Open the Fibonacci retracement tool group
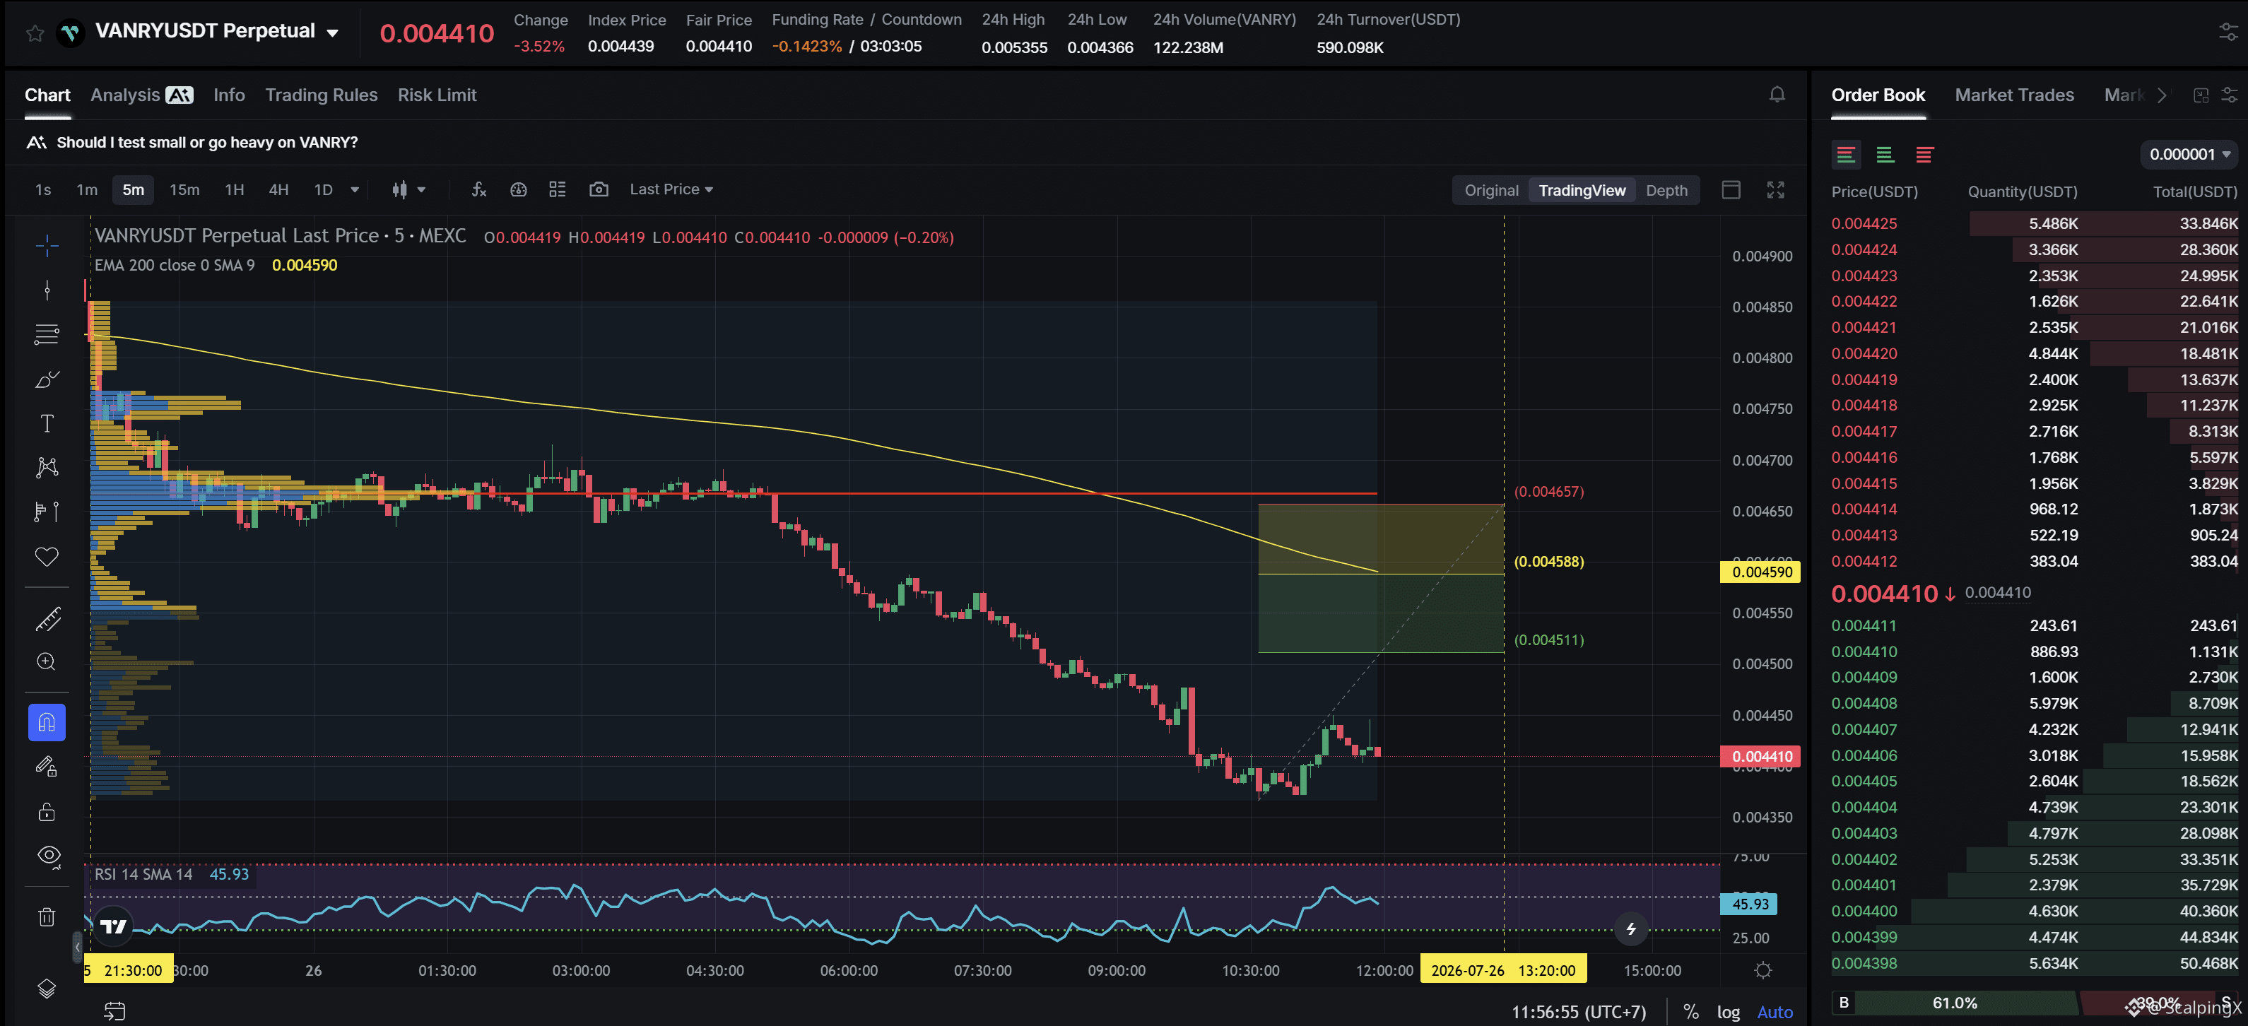This screenshot has height=1026, width=2248. click(x=47, y=334)
